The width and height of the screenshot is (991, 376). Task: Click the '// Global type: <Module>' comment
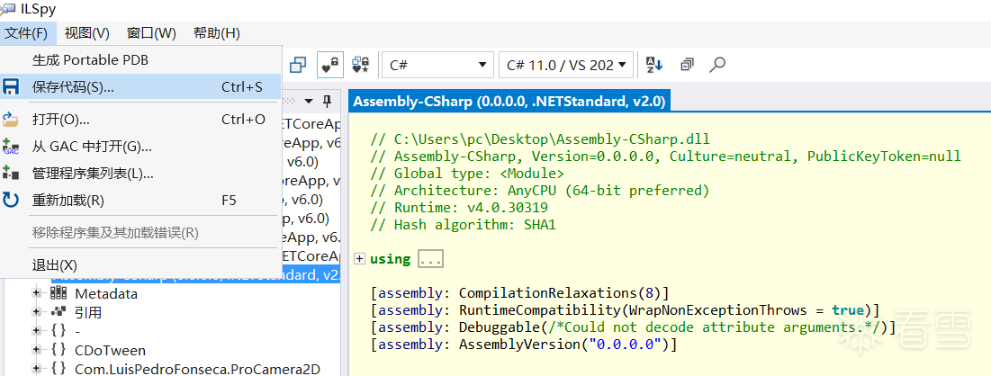(467, 173)
